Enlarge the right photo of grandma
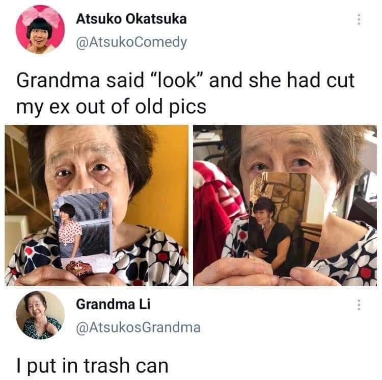Image resolution: width=382 pixels, height=380 pixels. (285, 206)
